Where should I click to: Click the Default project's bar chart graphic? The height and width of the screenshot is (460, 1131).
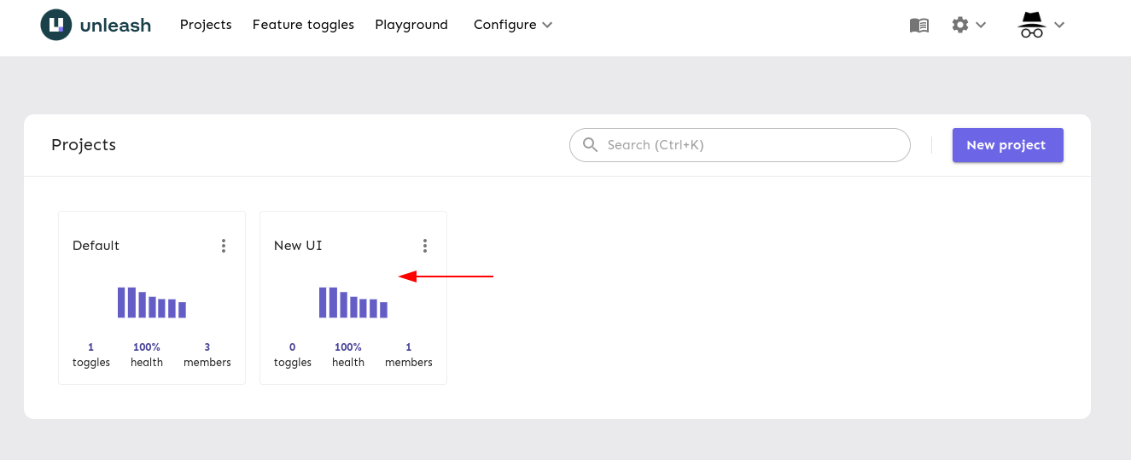(x=152, y=303)
